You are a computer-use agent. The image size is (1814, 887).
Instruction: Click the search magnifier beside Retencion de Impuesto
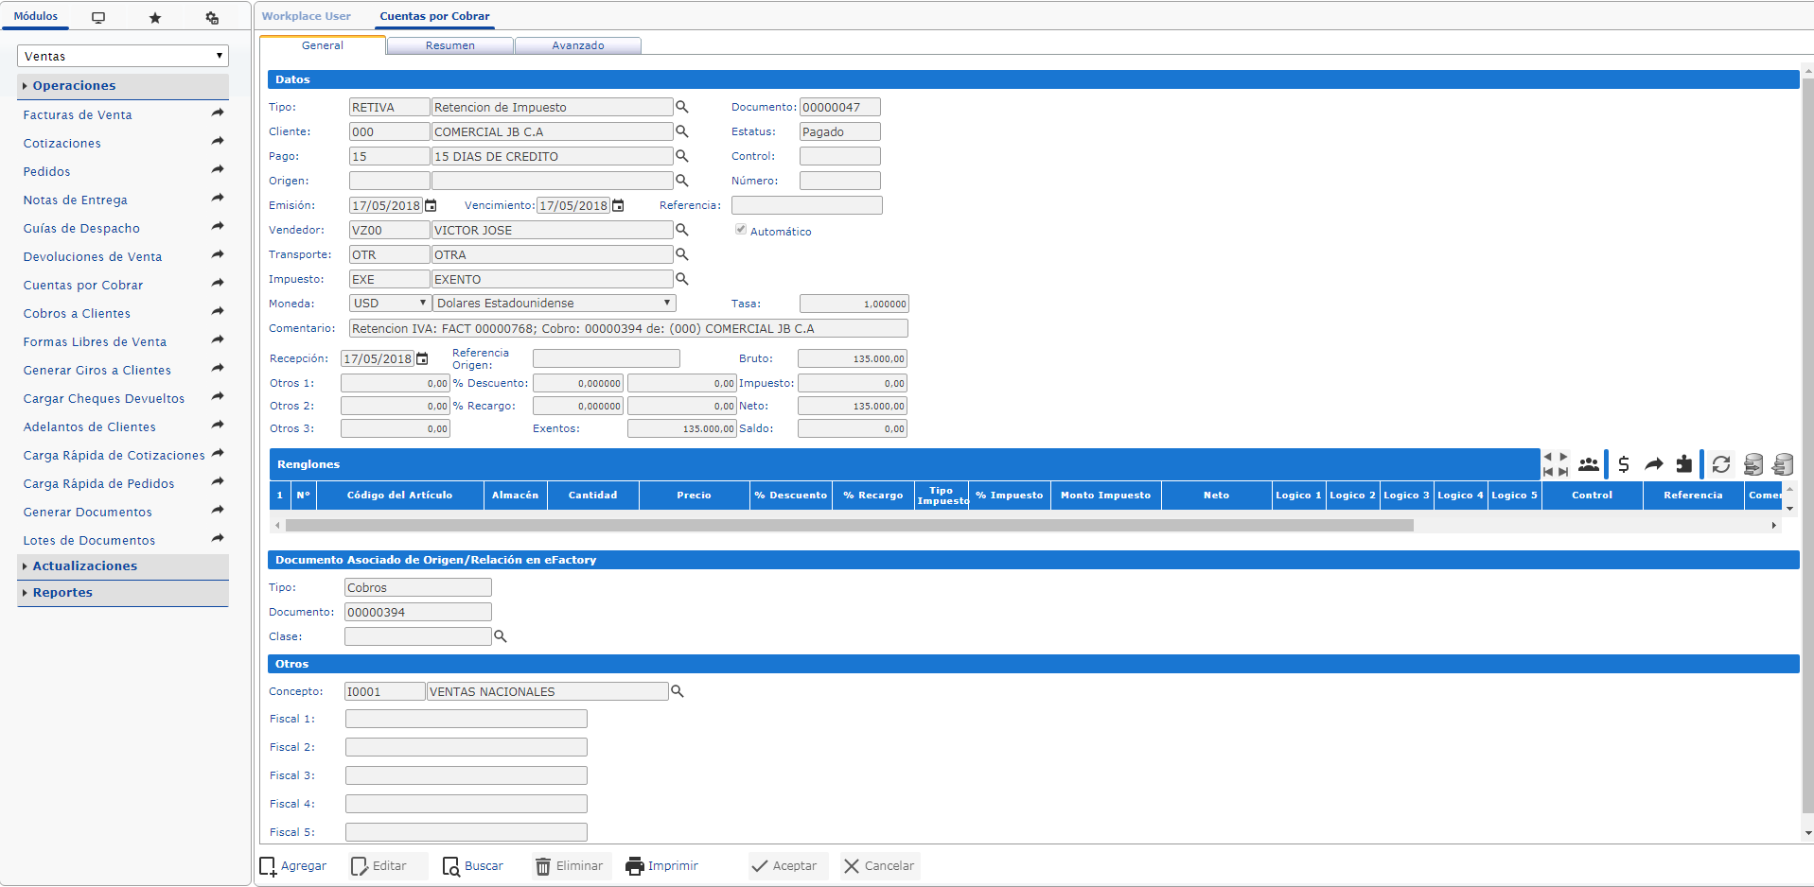pyautogui.click(x=681, y=107)
